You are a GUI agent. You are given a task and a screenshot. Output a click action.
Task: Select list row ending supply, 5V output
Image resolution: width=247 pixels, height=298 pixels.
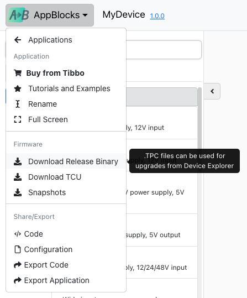(161, 230)
